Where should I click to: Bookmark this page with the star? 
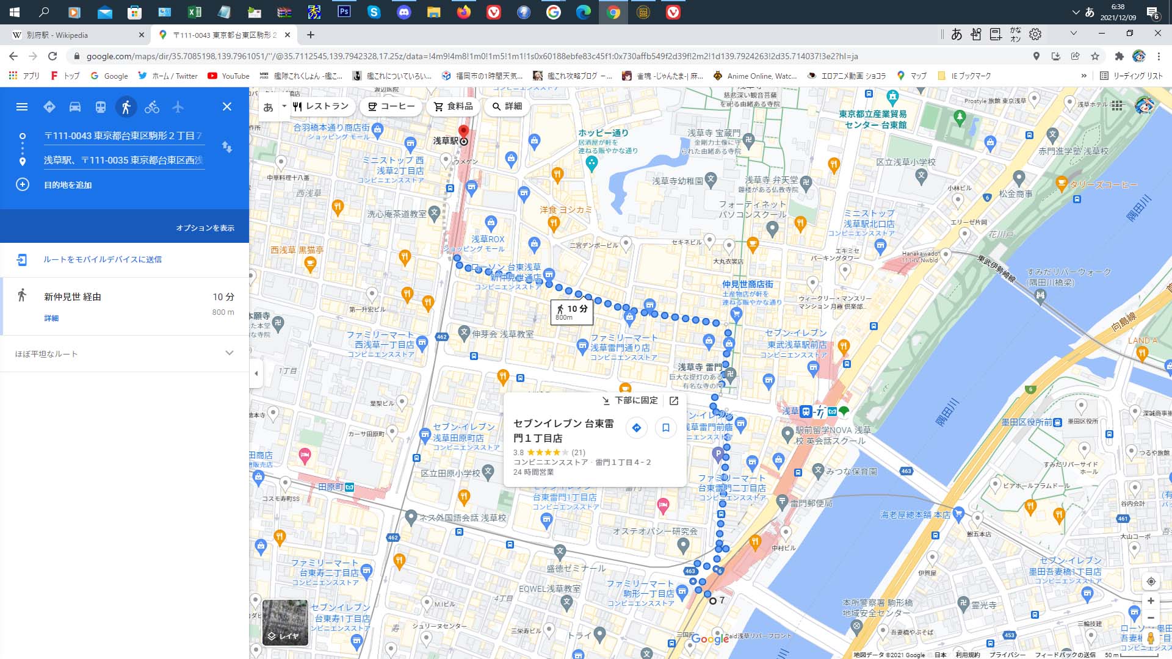coord(1095,56)
